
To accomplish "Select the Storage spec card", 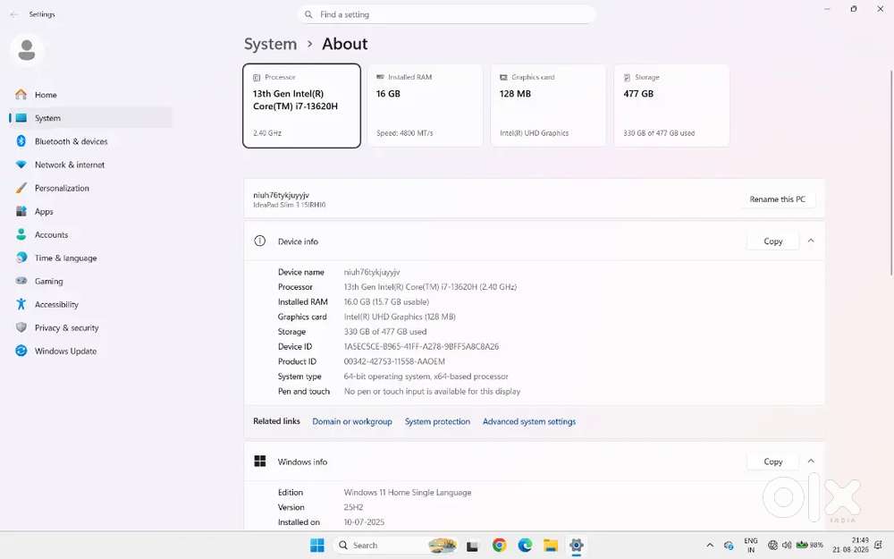I will pos(671,106).
